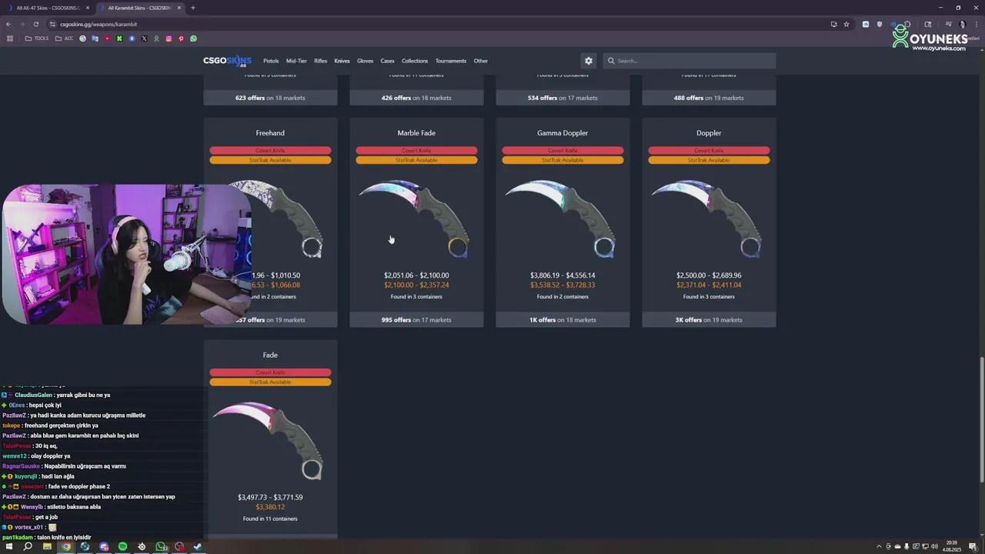
Task: Open the Tournaments menu
Action: 451,61
